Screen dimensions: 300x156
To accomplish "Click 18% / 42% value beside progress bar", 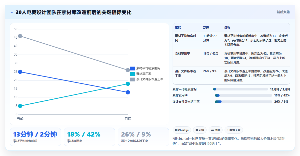I will point(282,95).
